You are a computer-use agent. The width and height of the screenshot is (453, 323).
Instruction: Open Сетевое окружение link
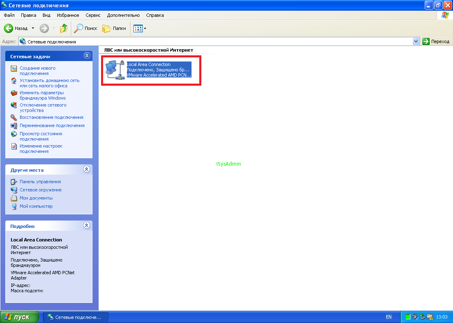tap(41, 190)
